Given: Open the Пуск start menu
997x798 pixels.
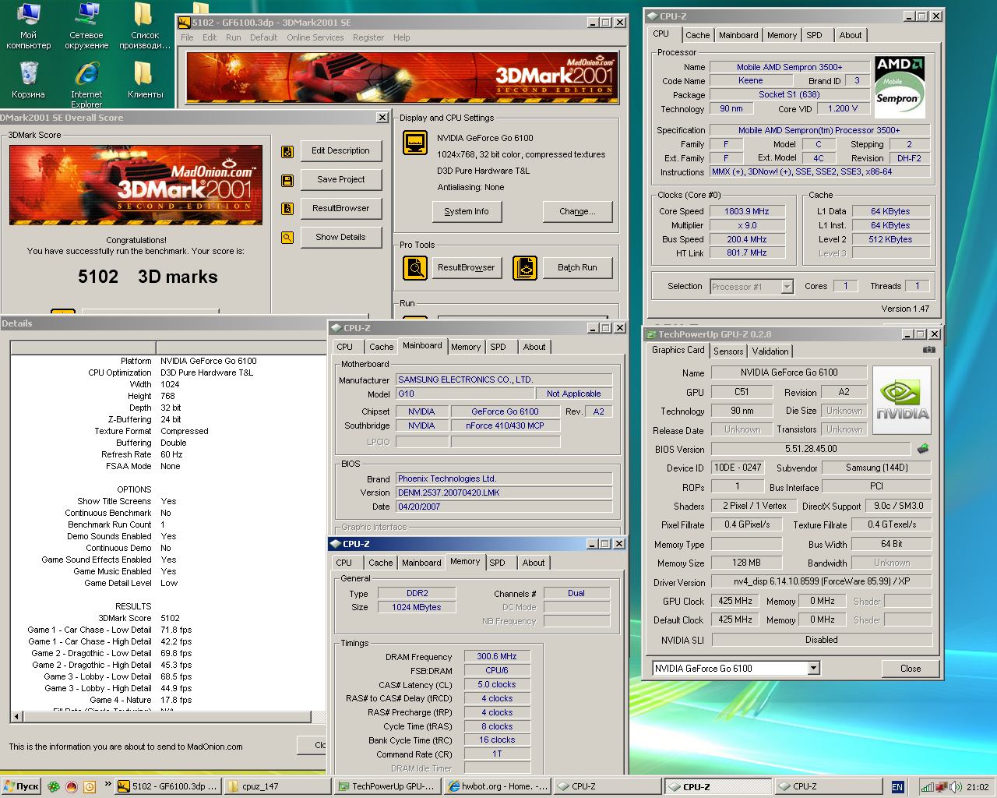Looking at the screenshot, I should 21,786.
